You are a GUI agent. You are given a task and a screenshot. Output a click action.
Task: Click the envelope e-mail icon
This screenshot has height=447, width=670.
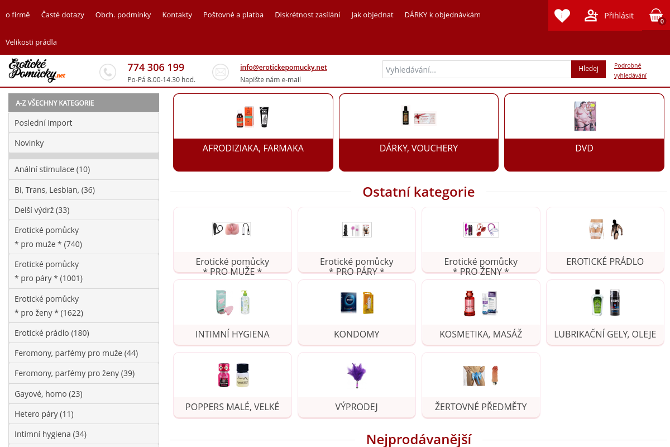click(x=221, y=72)
